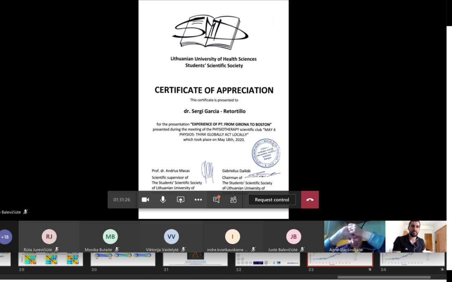Show the participants panel
Screen dimensions: 452x282
tap(234, 199)
